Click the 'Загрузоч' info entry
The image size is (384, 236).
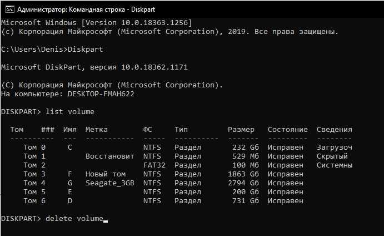[x=335, y=147]
